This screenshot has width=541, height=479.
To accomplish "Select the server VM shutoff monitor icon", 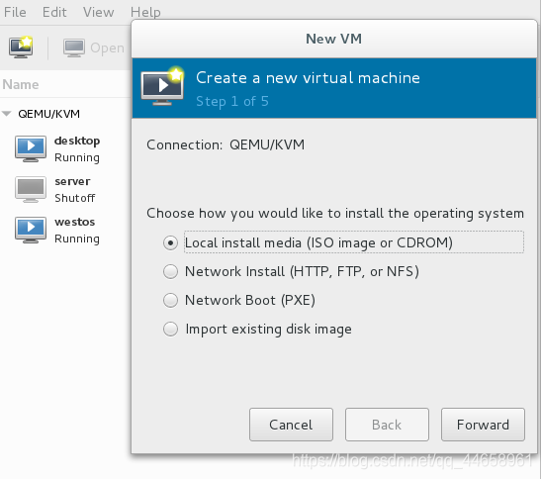I will (x=31, y=189).
